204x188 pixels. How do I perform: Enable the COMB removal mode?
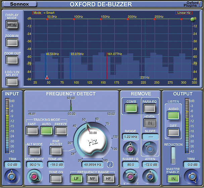point(131,108)
